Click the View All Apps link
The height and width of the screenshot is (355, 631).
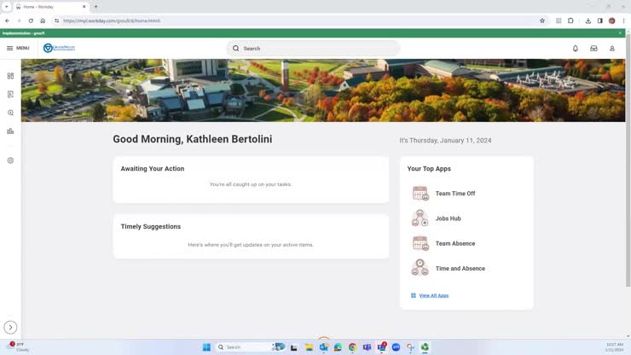(x=433, y=295)
